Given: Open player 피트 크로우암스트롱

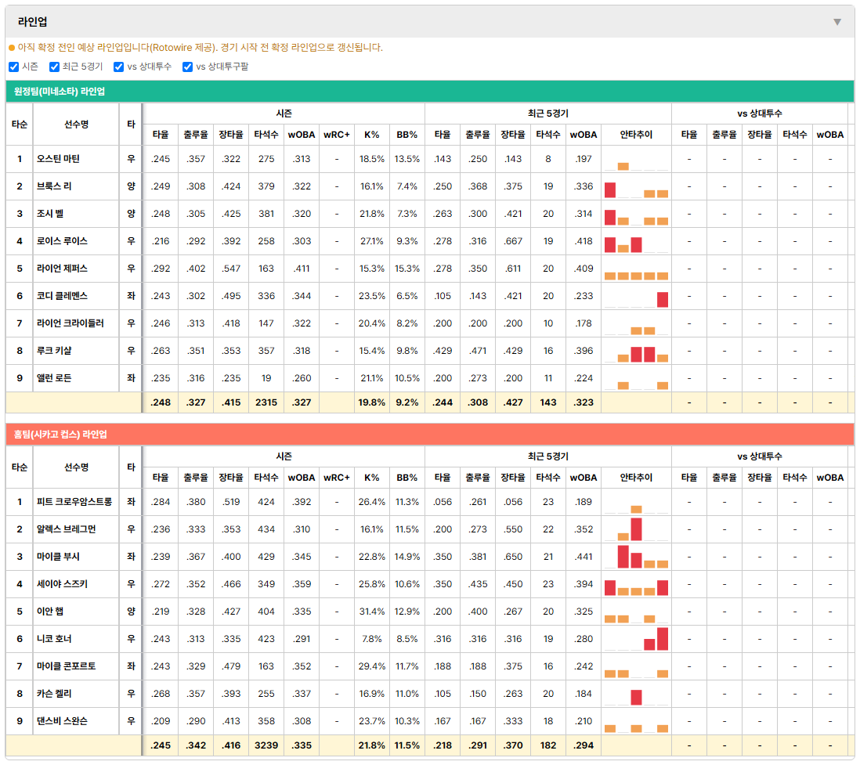Looking at the screenshot, I should (x=74, y=502).
